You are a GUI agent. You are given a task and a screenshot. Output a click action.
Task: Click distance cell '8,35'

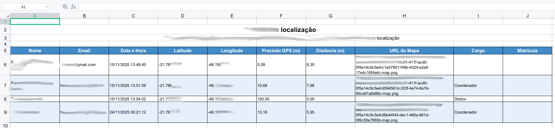pyautogui.click(x=330, y=64)
